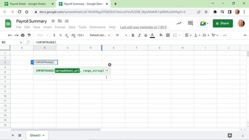Screen dimensions: 249x140
Task: Open vertical align dropdown
Action: point(197,35)
